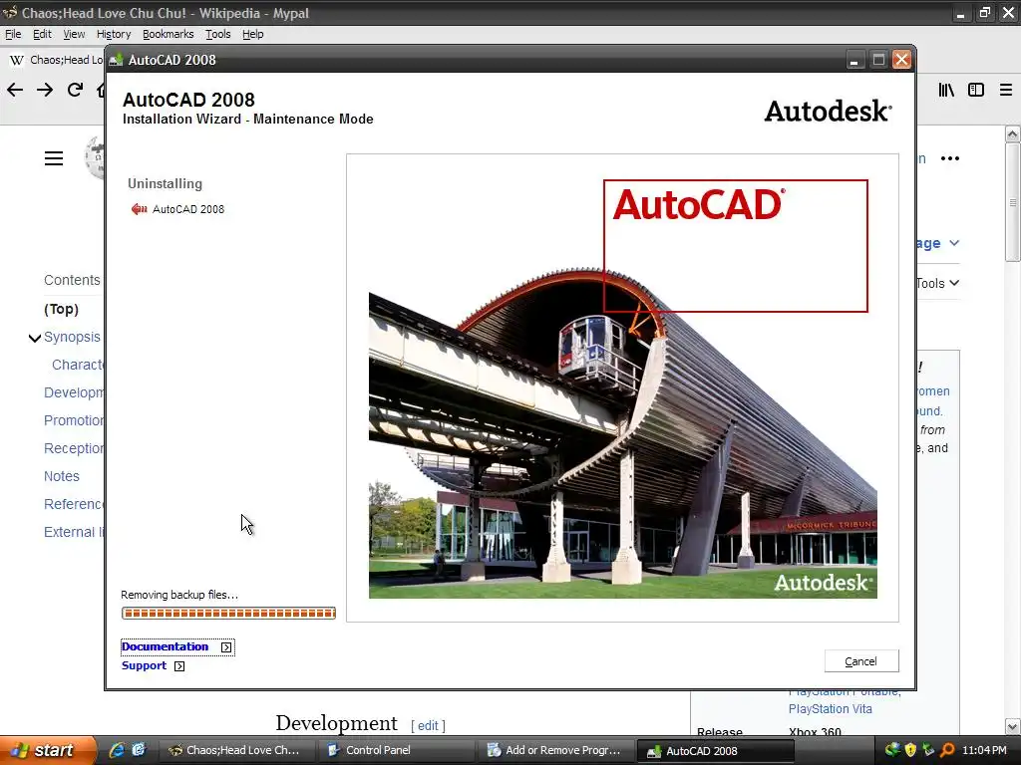Click the arrow icon beside Support

(179, 666)
